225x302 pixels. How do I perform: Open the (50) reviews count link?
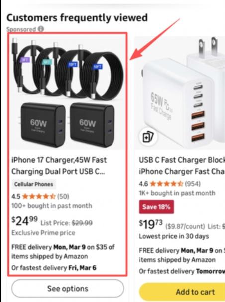(63, 197)
